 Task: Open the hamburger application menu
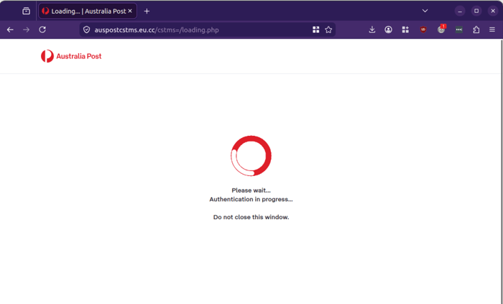click(x=492, y=29)
